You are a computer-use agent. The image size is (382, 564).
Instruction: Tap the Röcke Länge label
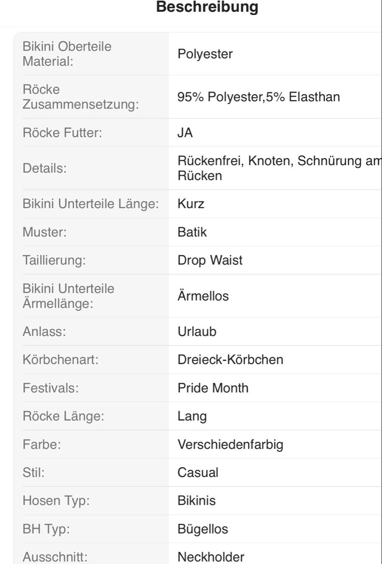63,416
